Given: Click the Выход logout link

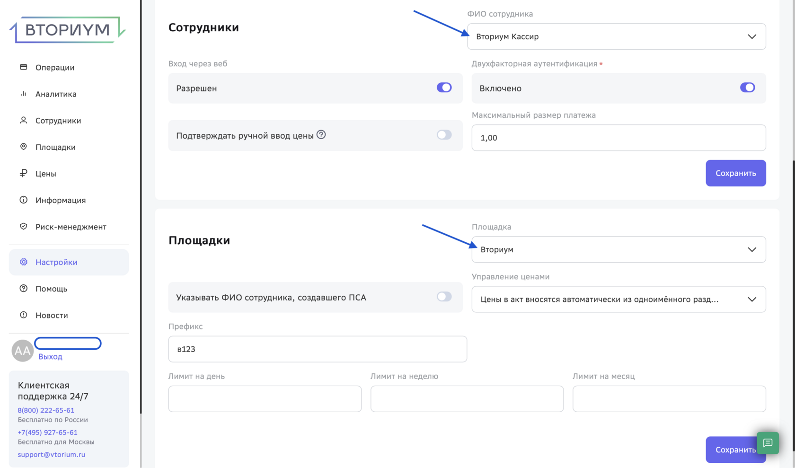Looking at the screenshot, I should 50,356.
